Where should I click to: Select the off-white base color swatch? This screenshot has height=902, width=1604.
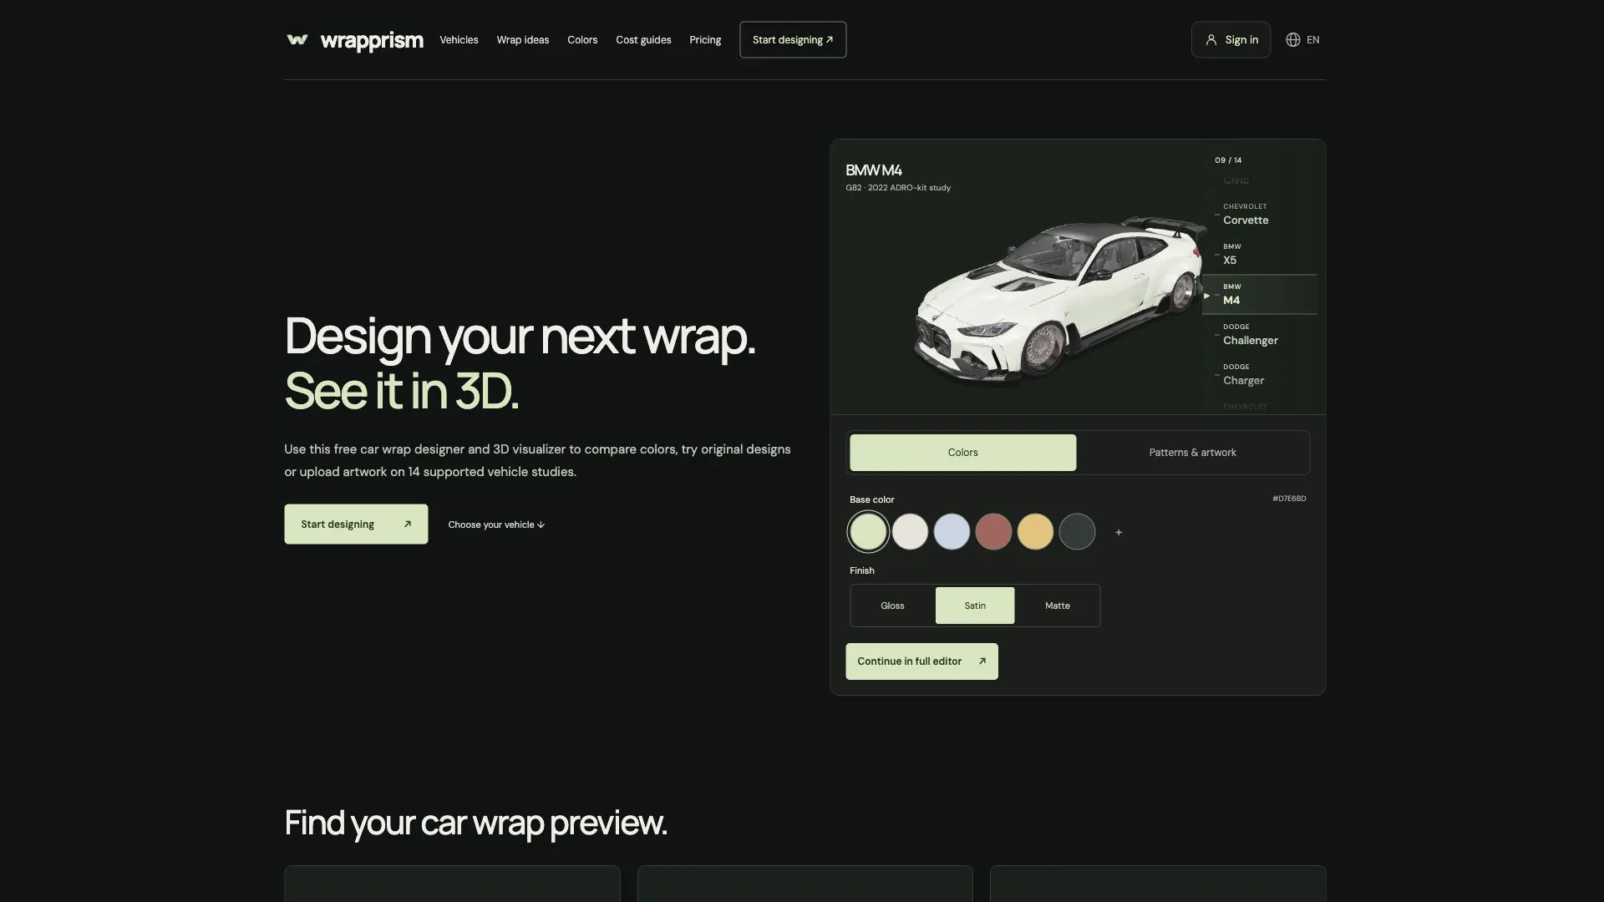[910, 532]
